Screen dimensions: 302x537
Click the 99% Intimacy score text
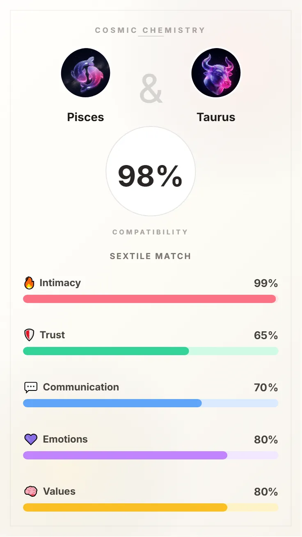266,283
